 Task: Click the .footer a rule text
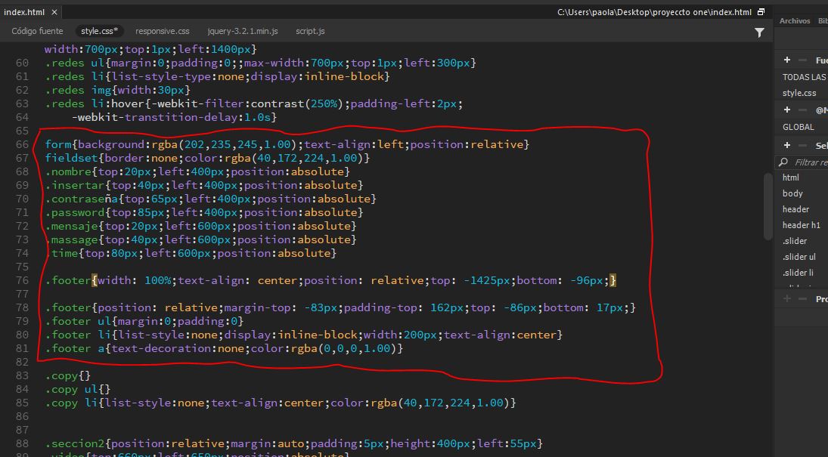pos(224,348)
